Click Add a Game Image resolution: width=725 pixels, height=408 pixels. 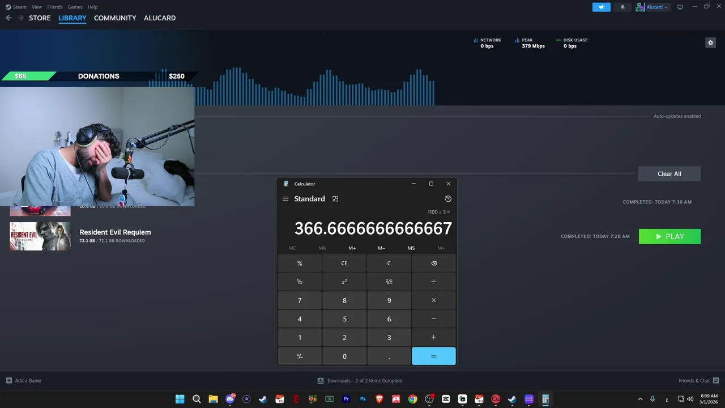click(x=23, y=381)
